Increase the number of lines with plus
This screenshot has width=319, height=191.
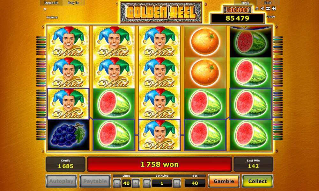(136, 183)
